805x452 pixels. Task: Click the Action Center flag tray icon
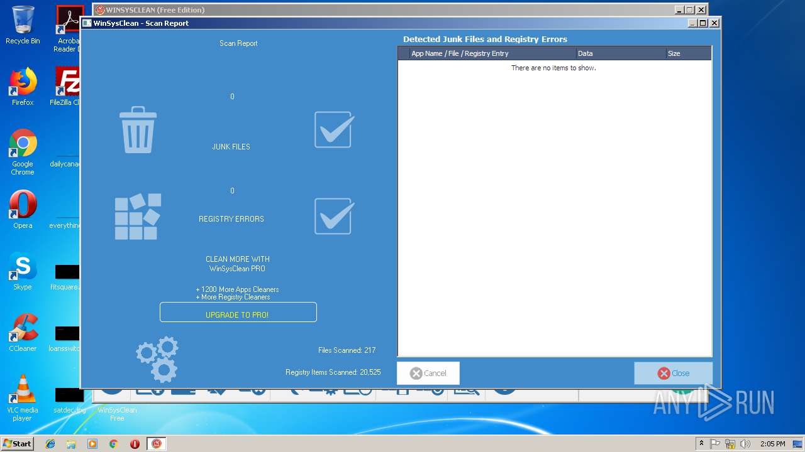715,444
